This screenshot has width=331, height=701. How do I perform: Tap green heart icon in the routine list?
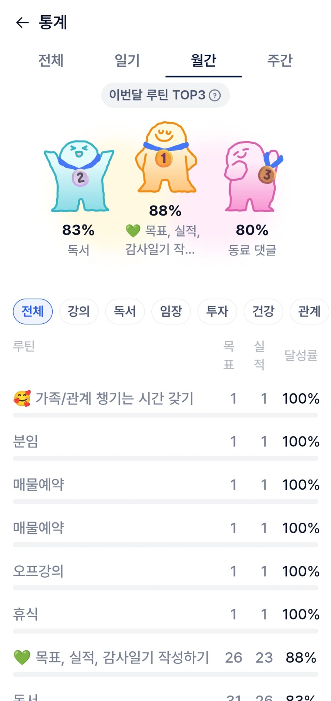click(22, 658)
